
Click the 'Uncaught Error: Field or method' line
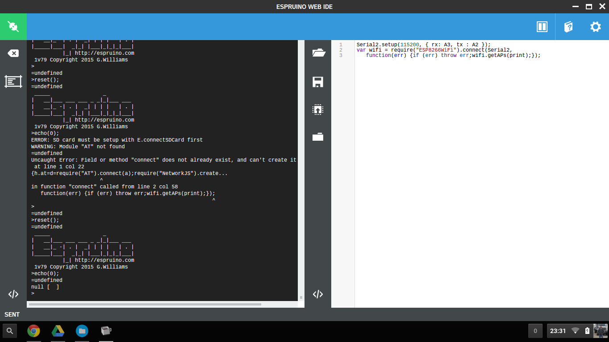(164, 160)
